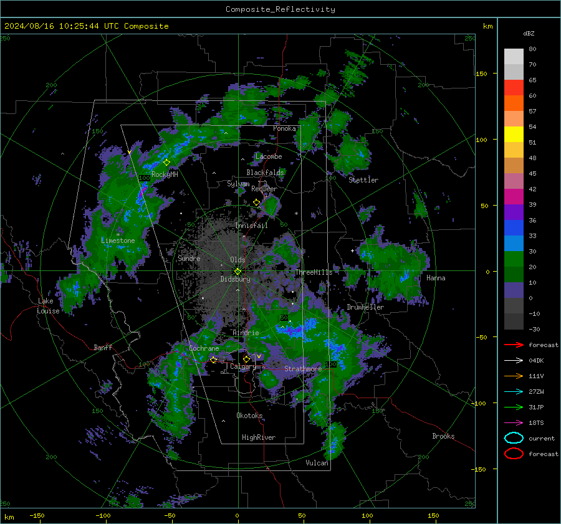Select the dark green 10-20 dBZ swatch
Image resolution: width=561 pixels, height=524 pixels.
[x=514, y=275]
